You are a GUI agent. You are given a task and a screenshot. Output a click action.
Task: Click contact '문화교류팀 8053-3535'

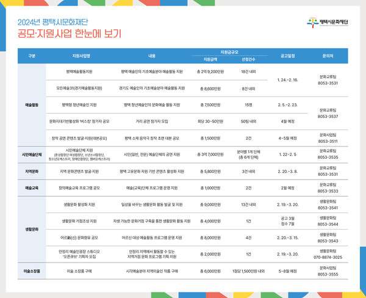point(328,154)
